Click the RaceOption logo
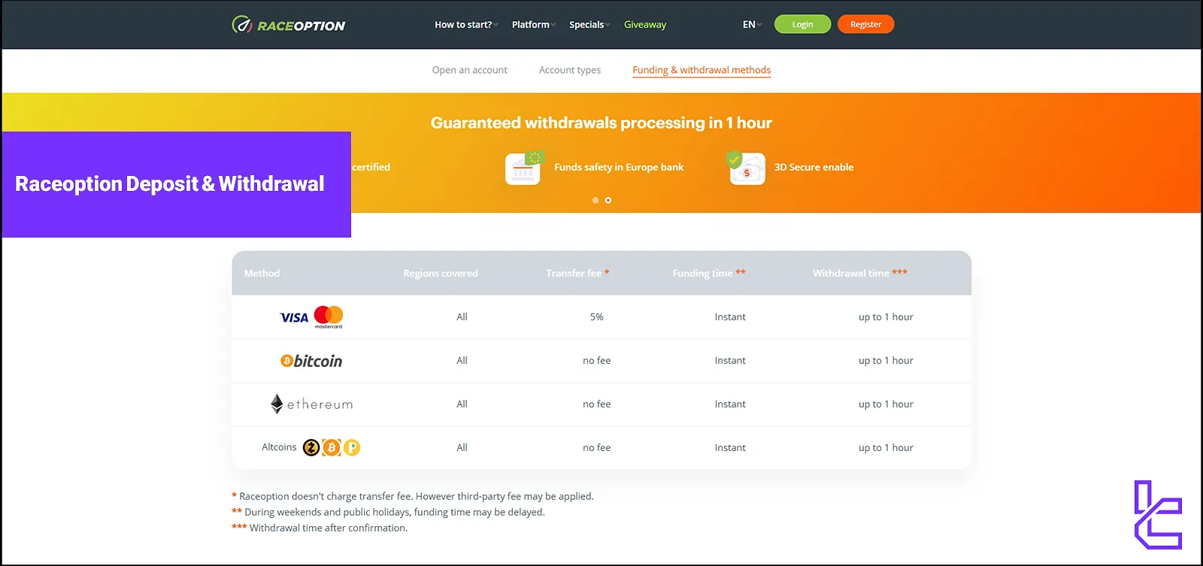The height and width of the screenshot is (566, 1203). tap(289, 25)
